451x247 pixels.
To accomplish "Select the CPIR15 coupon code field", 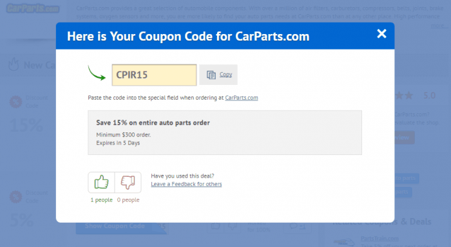I will (154, 75).
